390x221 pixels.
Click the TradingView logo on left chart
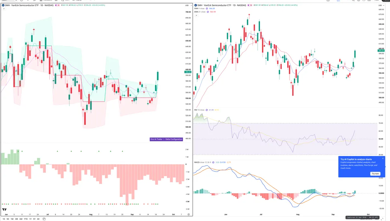(5, 210)
